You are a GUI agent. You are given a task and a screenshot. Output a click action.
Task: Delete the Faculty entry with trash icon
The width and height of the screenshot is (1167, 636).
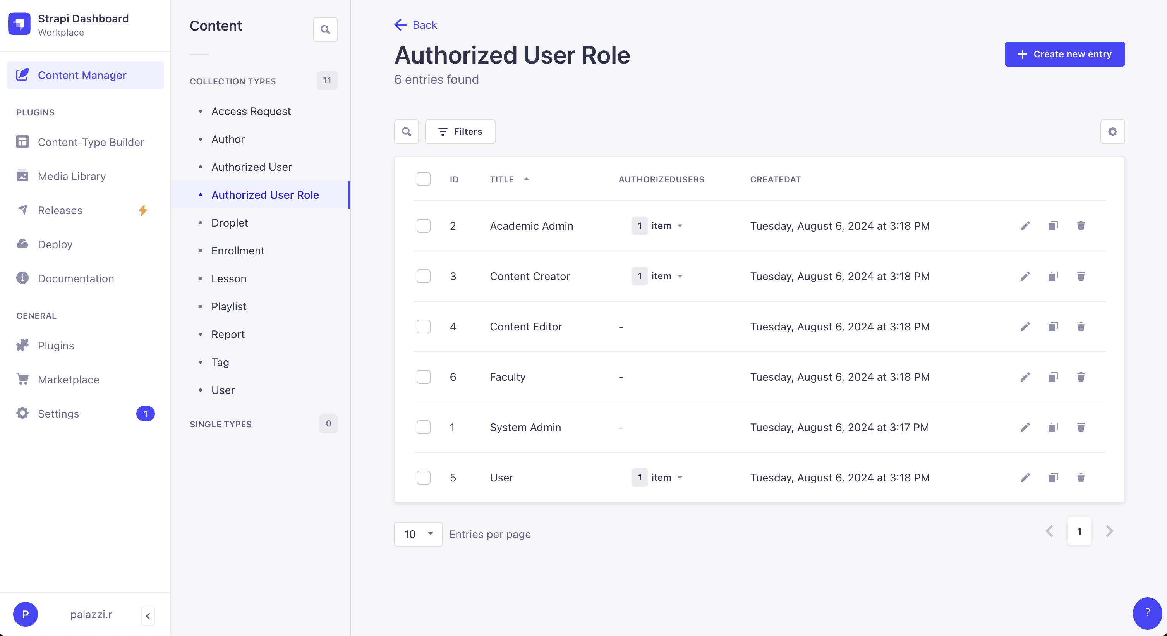pyautogui.click(x=1081, y=377)
